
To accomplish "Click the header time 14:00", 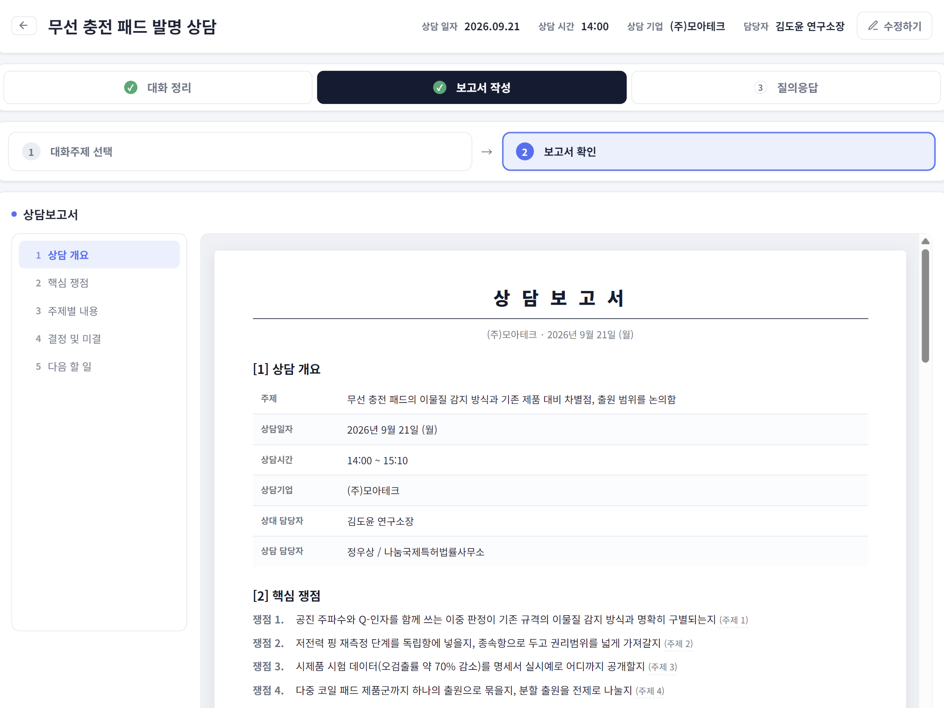I will [595, 27].
